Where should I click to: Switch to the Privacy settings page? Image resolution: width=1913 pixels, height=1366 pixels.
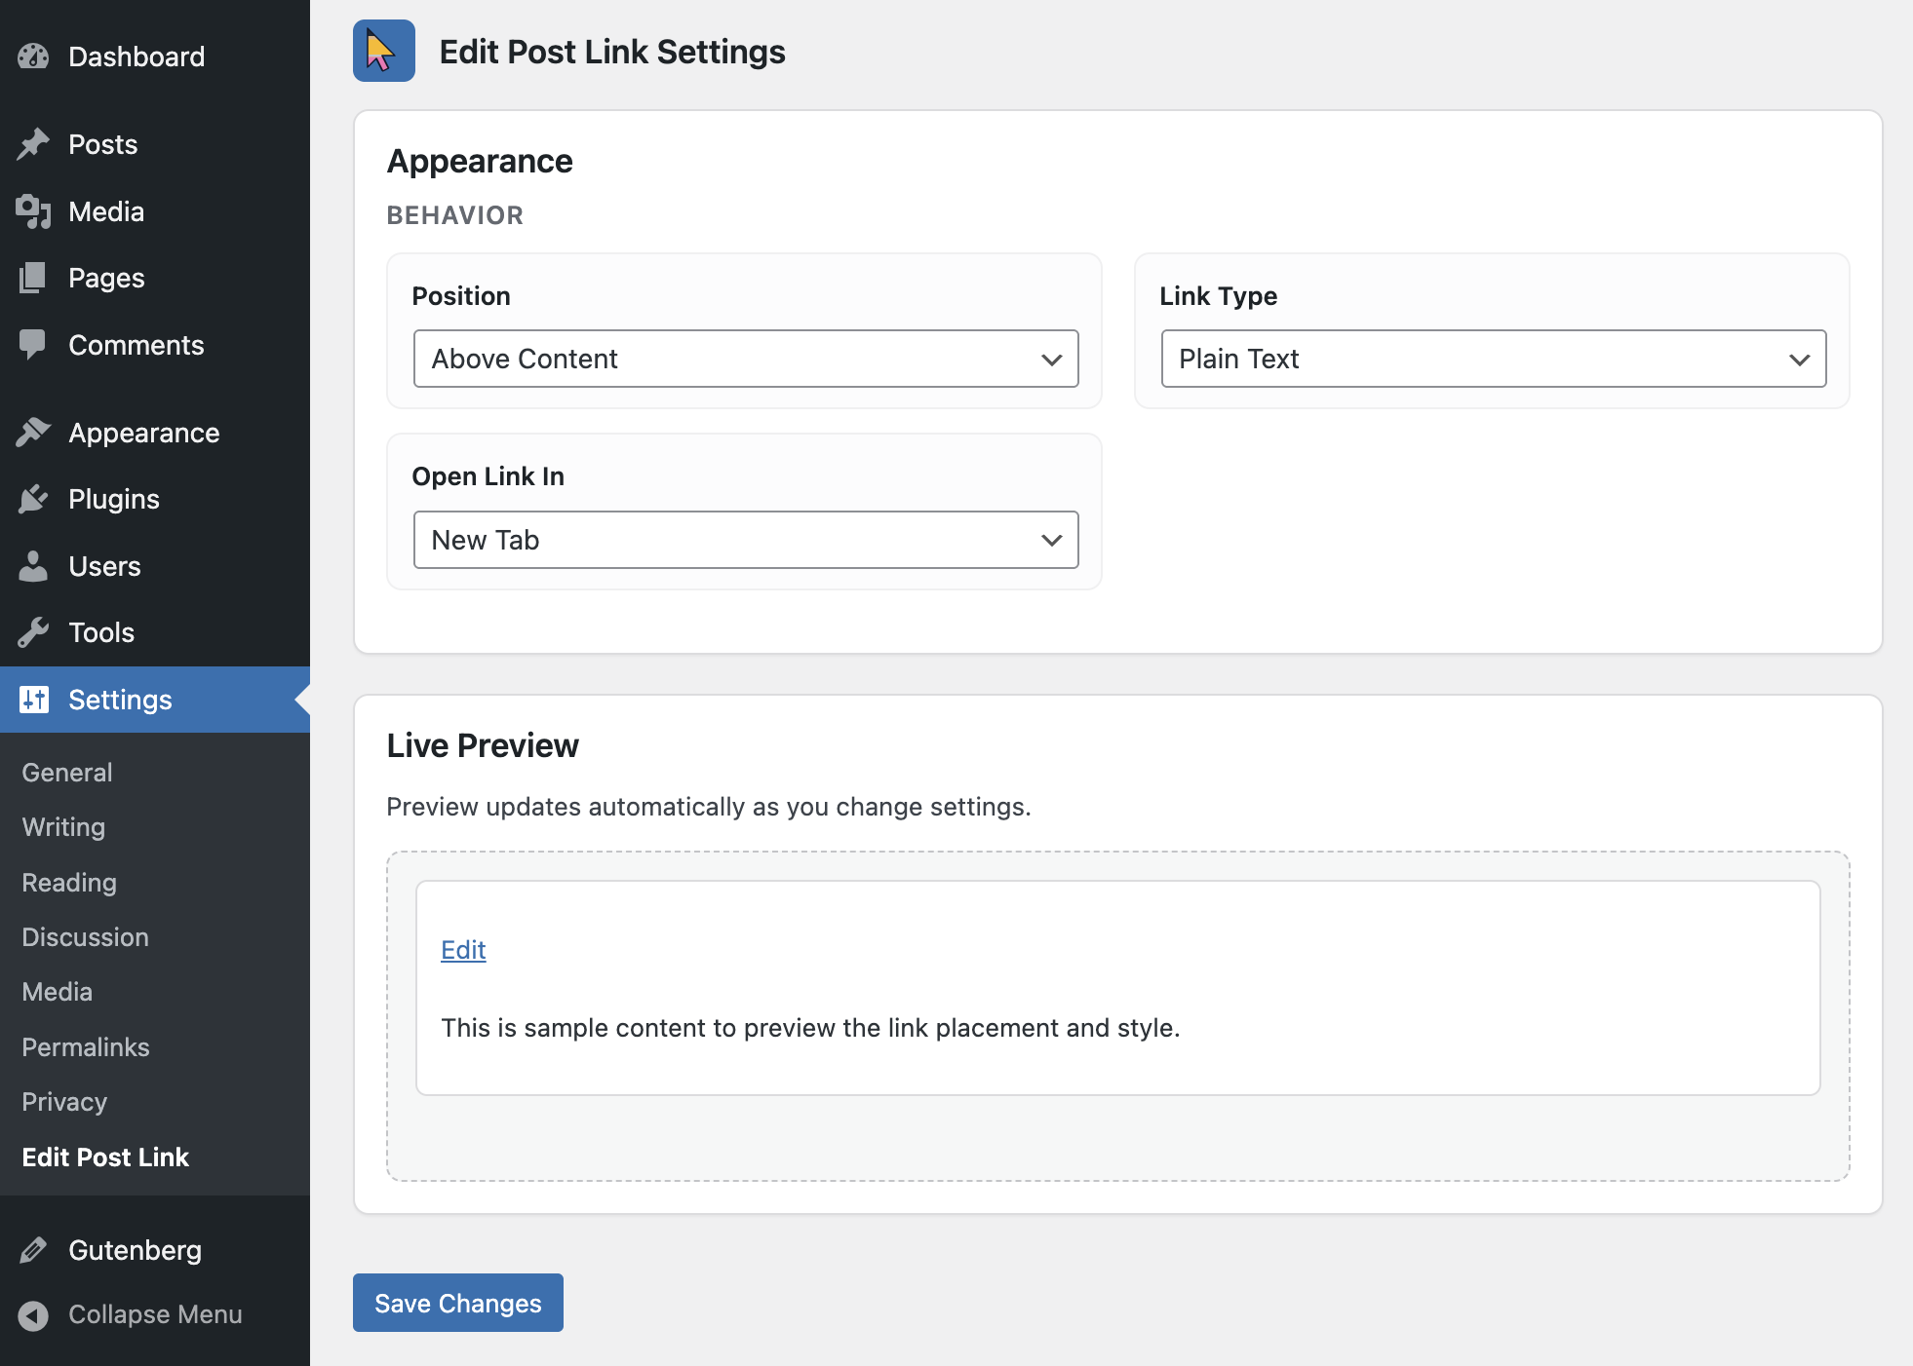63,1101
